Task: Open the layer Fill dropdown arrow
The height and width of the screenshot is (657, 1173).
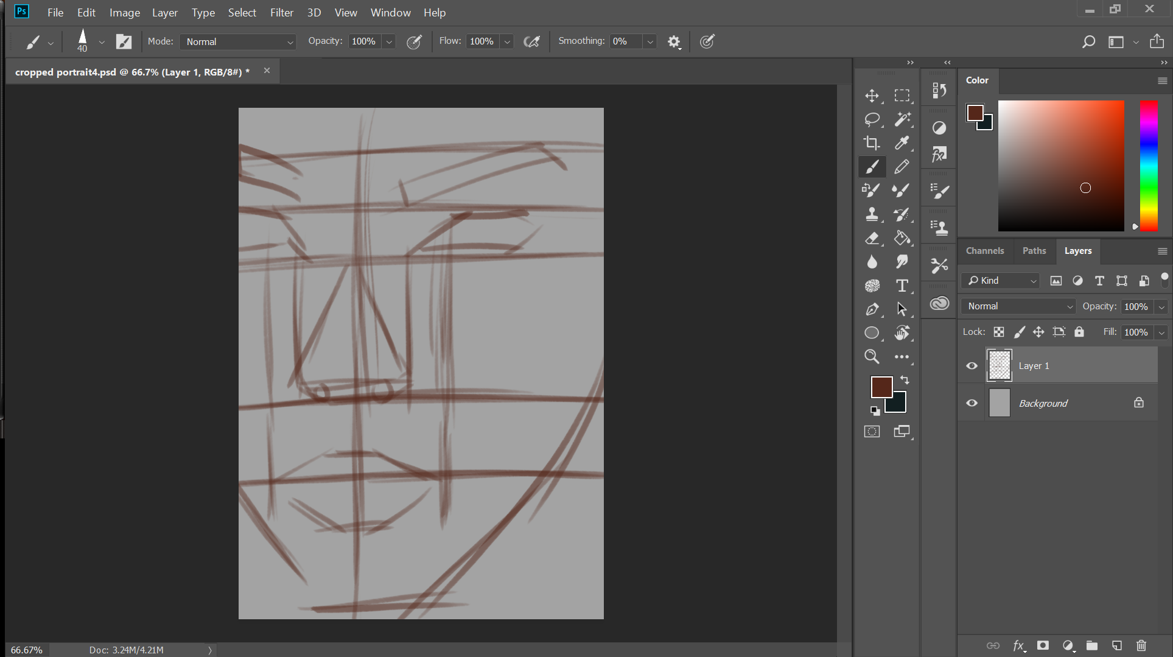Action: [x=1161, y=332]
